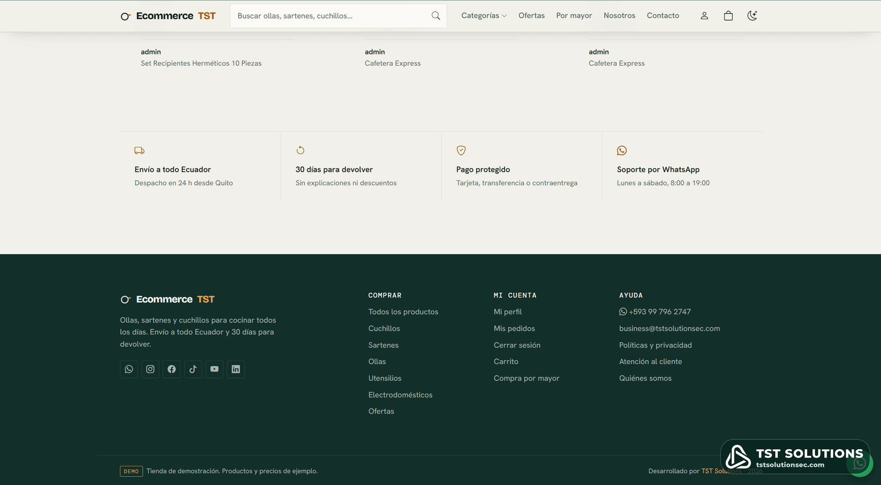This screenshot has height=485, width=881.
Task: Open Compra por mayor link
Action: point(526,378)
